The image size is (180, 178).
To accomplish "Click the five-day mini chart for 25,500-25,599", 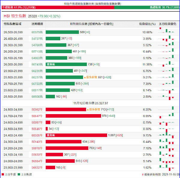I will 168,97.
